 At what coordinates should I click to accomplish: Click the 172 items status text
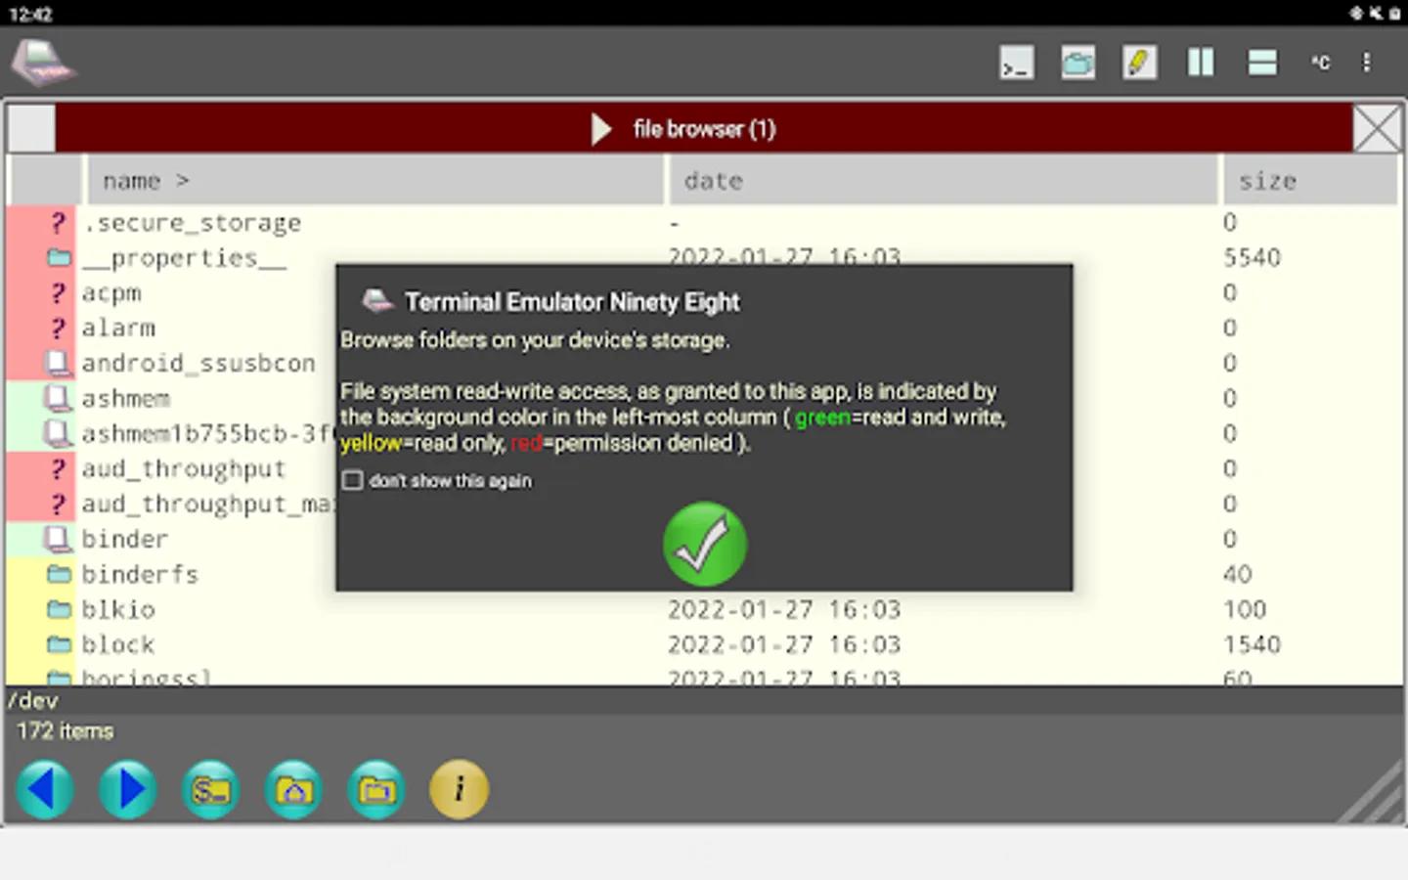coord(65,731)
